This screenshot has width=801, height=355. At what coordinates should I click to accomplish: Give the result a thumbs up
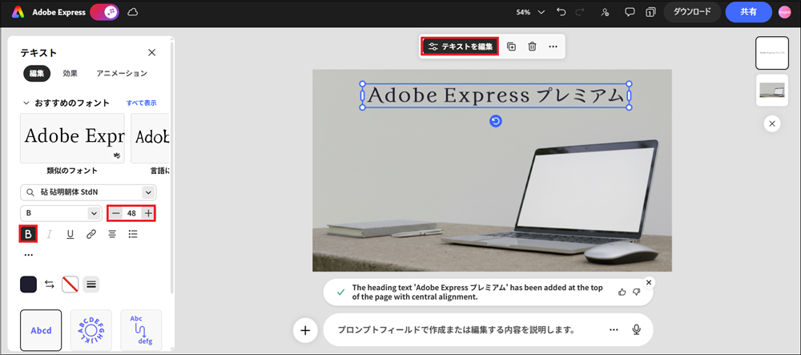622,292
